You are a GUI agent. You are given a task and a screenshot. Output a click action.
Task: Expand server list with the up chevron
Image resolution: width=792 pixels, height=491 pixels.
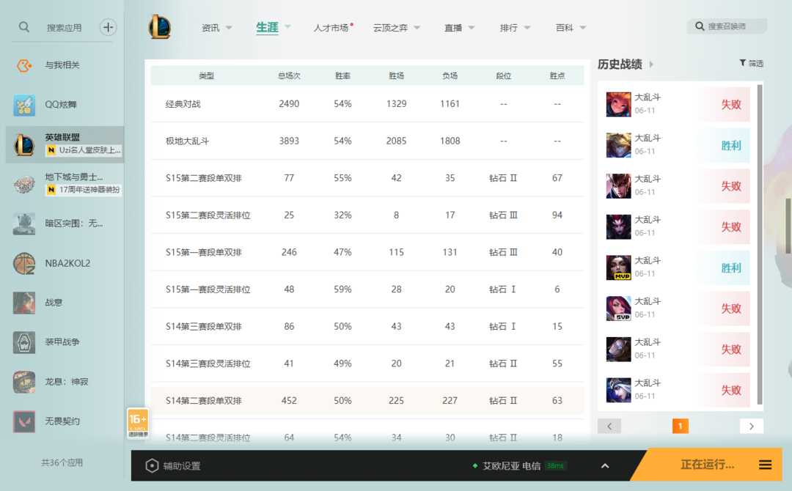point(605,466)
